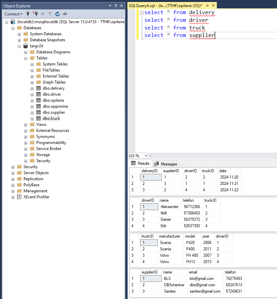277x299 pixels.
Task: Toggle auto hide pin for Object Explorer
Action: pyautogui.click(x=116, y=6)
